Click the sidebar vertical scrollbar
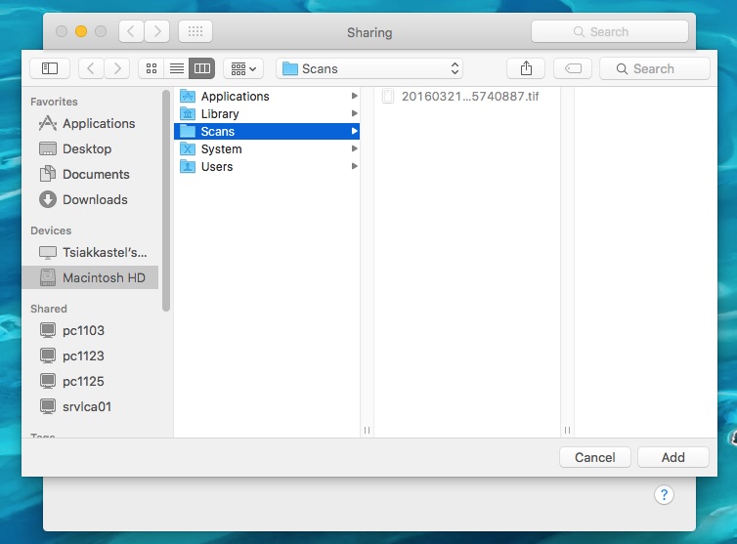This screenshot has height=544, width=737. tap(166, 200)
